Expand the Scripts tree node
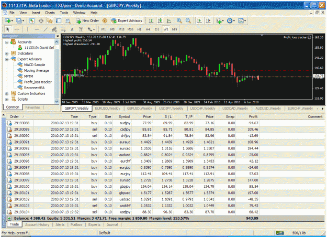 [7, 99]
